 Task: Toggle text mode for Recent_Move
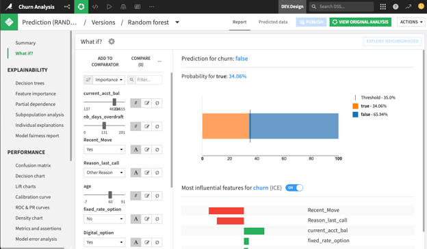coord(135,149)
